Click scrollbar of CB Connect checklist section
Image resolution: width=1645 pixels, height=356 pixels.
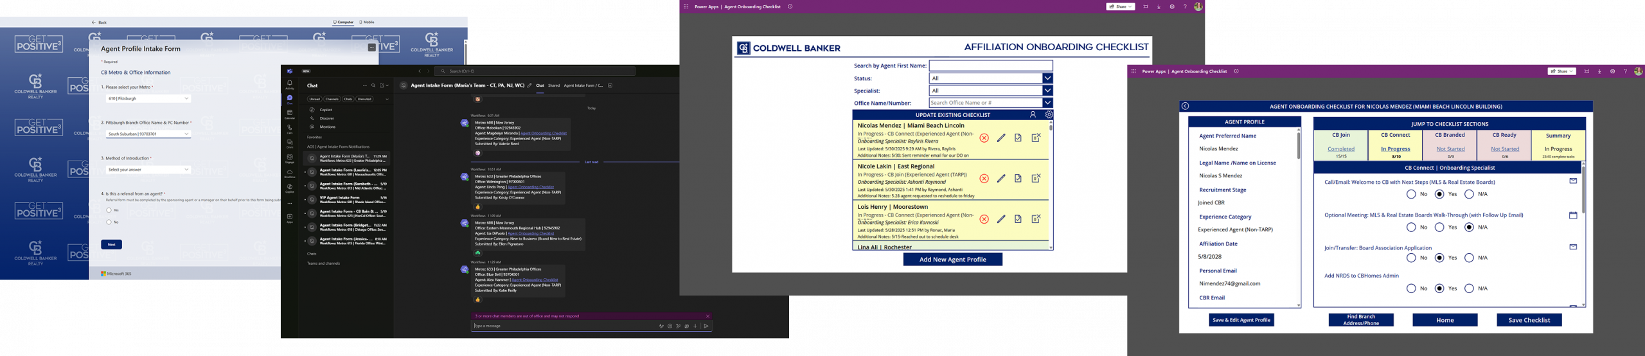[x=1583, y=190]
